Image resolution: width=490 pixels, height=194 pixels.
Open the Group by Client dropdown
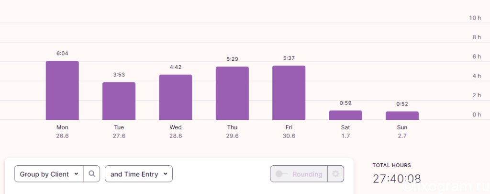coord(49,174)
